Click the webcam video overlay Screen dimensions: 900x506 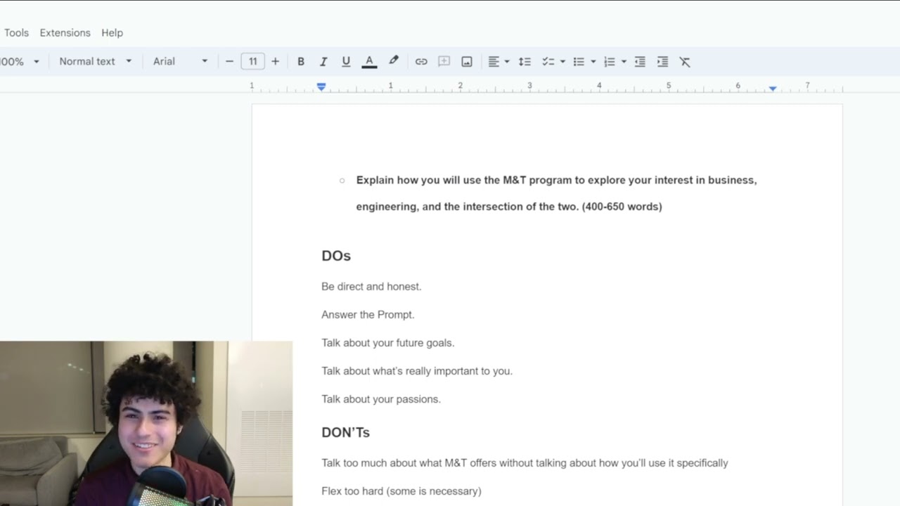pos(146,424)
